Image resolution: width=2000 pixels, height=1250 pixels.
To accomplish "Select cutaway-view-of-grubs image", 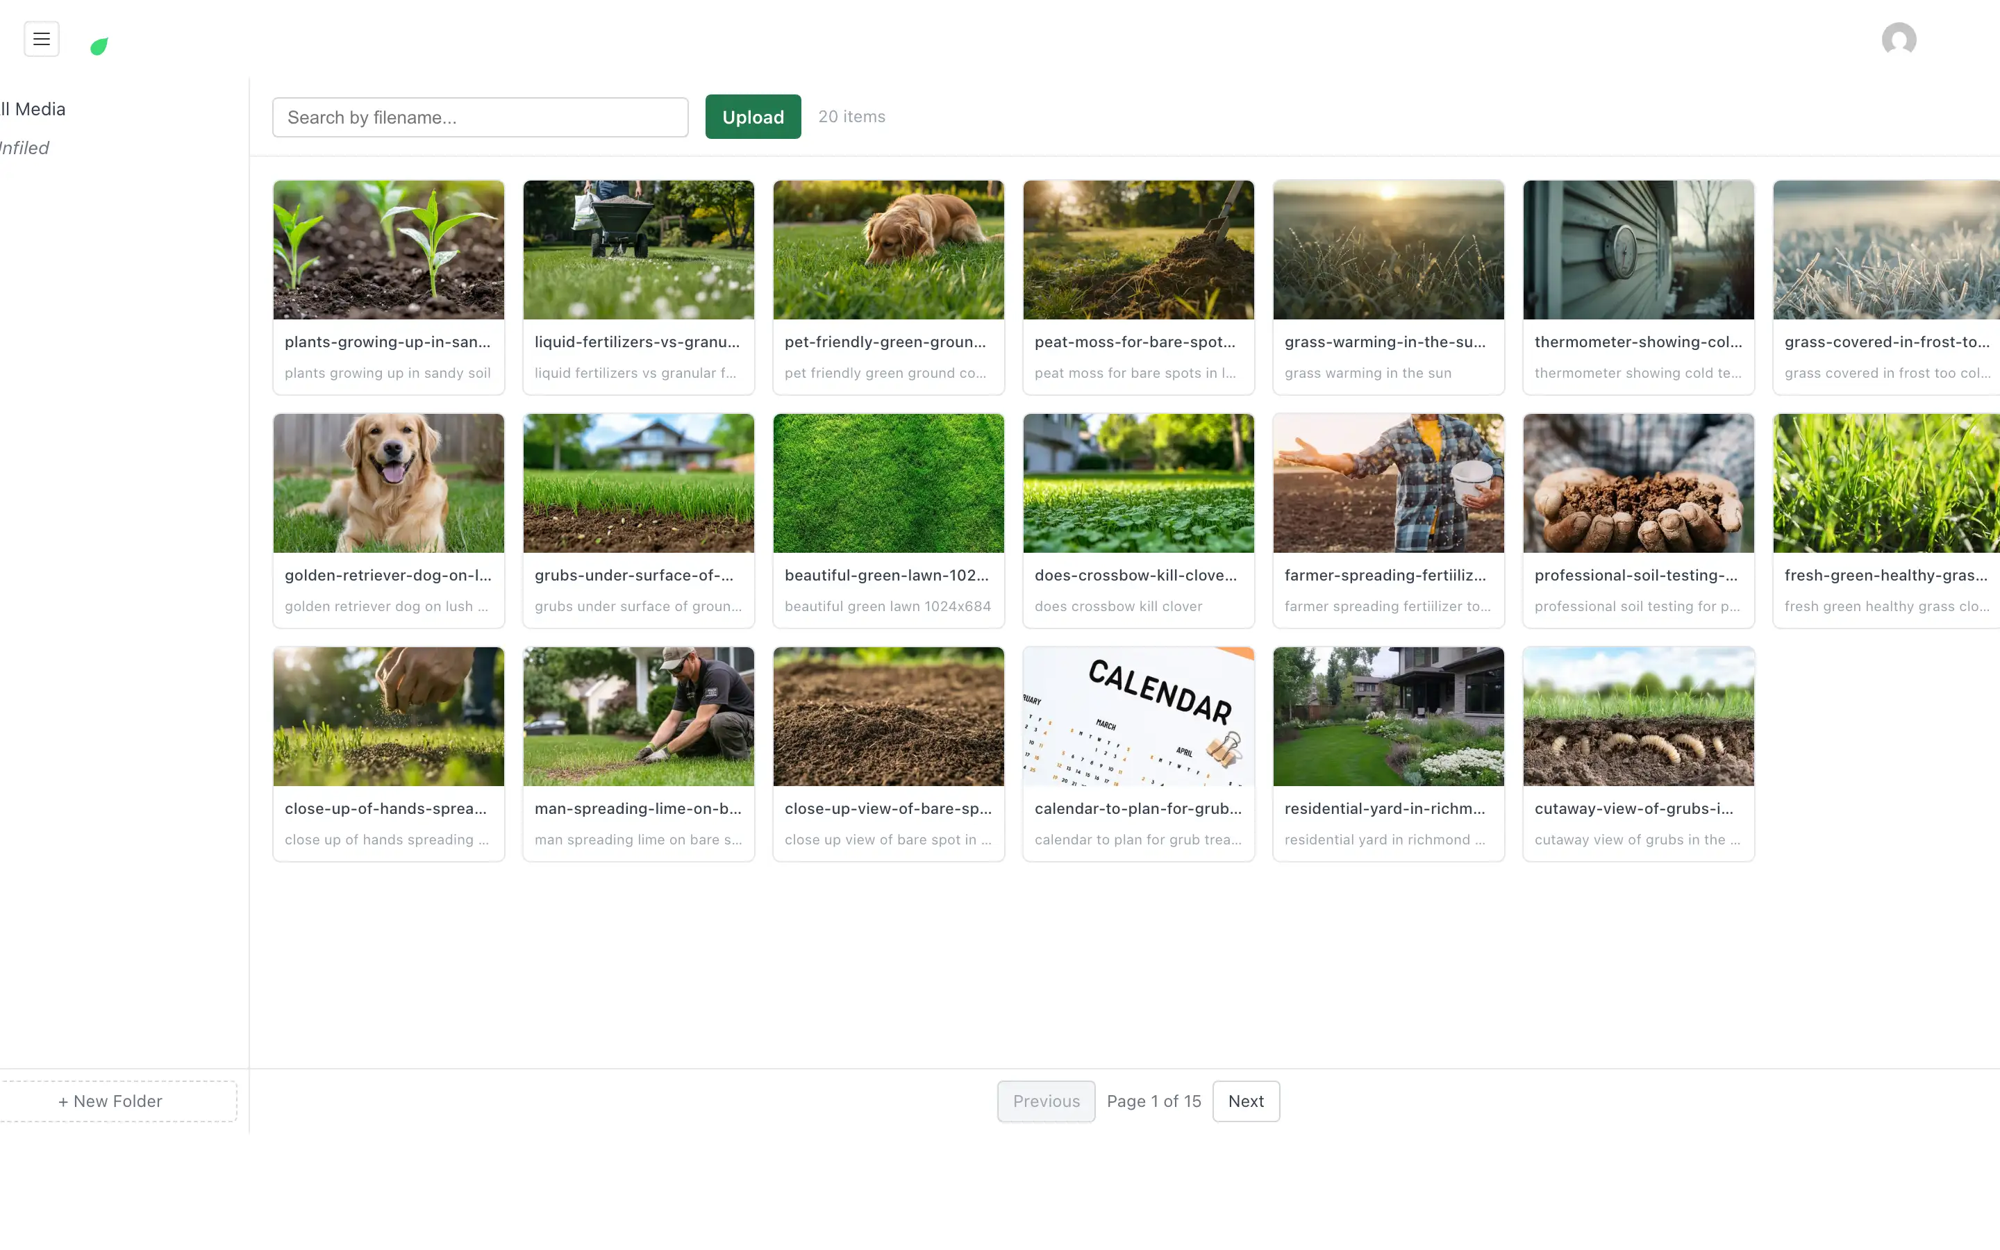I will [1638, 716].
